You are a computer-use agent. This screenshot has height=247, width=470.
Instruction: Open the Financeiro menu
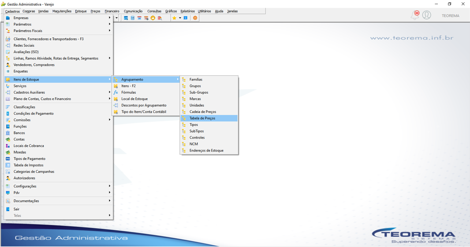(x=112, y=11)
